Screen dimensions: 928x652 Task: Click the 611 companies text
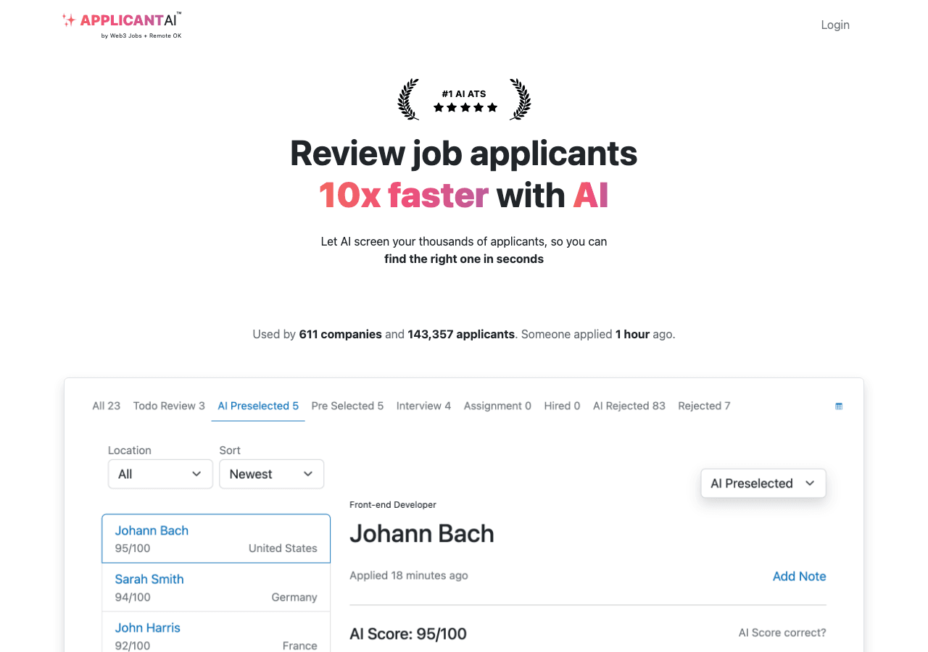click(340, 334)
